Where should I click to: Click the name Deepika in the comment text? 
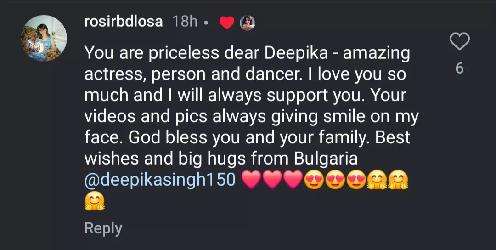coord(296,54)
